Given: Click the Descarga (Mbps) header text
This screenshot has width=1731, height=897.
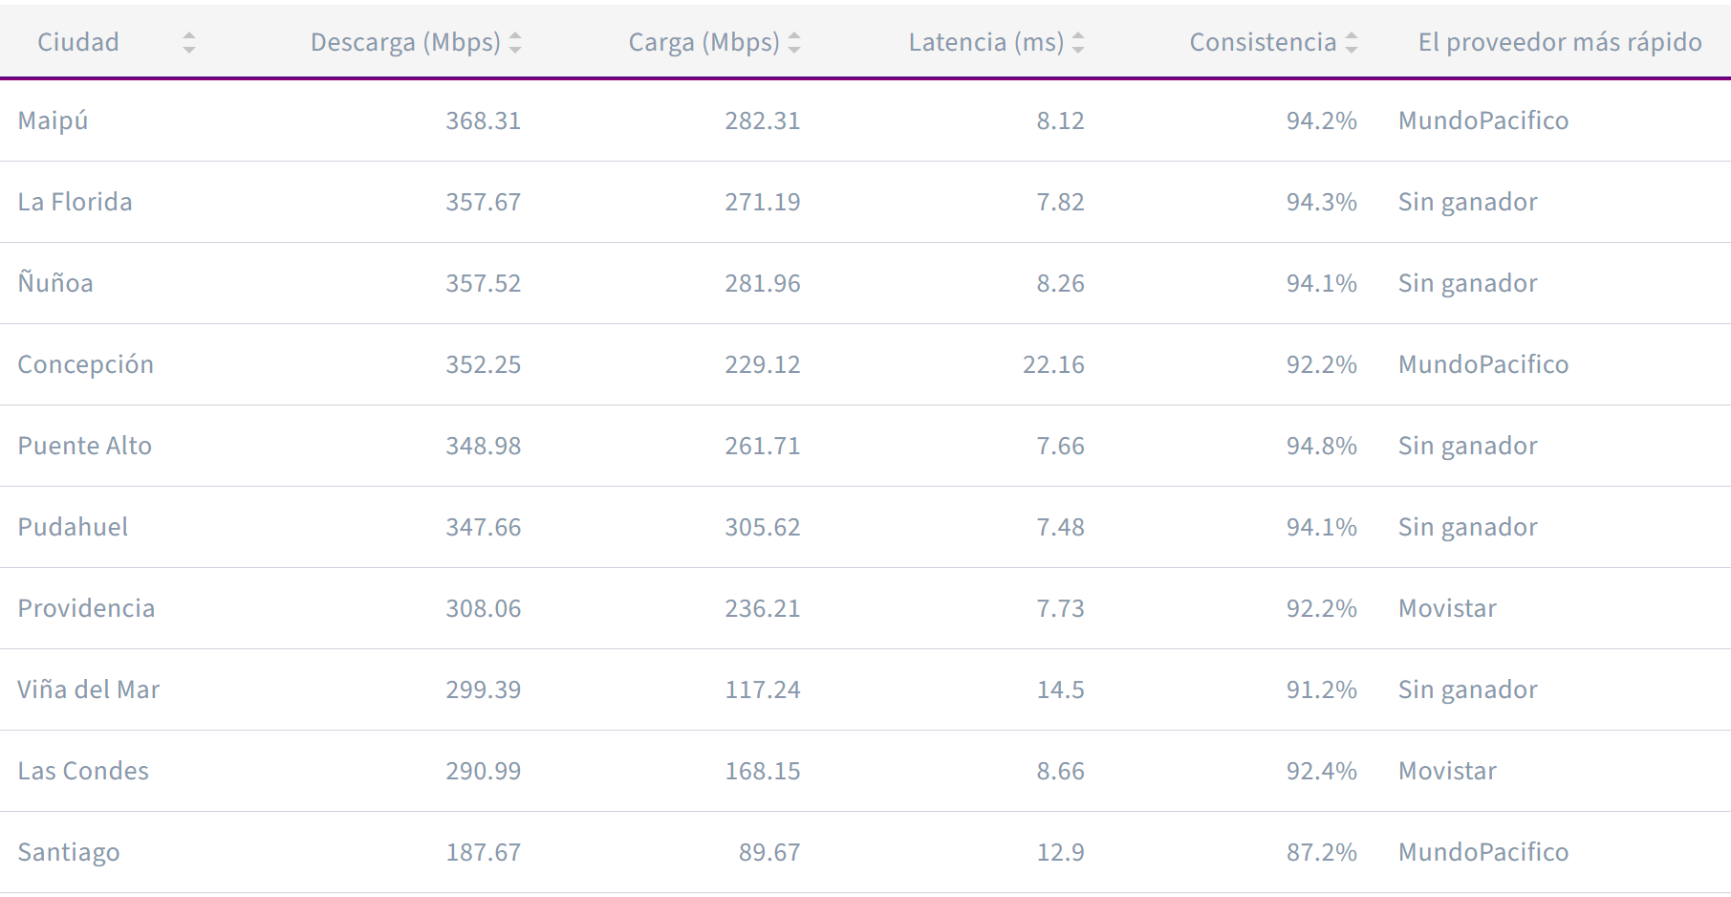Looking at the screenshot, I should [x=405, y=42].
